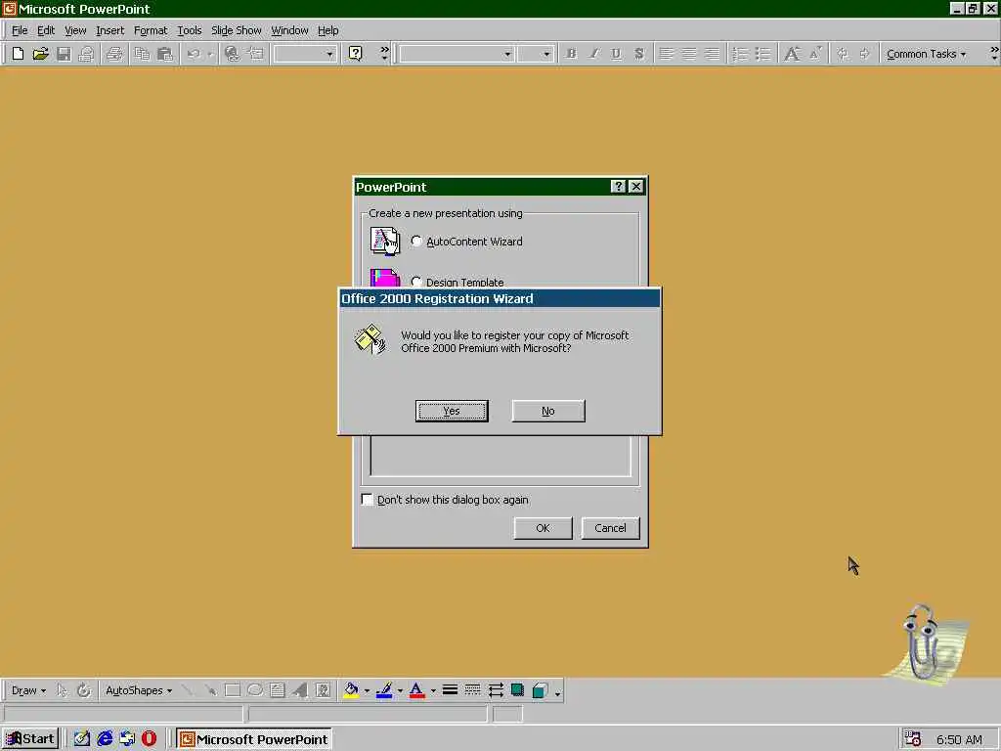1001x751 pixels.
Task: Expand the Line Color dropdown arrow
Action: tap(400, 690)
